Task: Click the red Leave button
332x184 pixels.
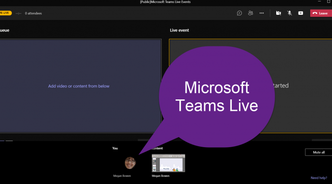Action: pos(321,13)
